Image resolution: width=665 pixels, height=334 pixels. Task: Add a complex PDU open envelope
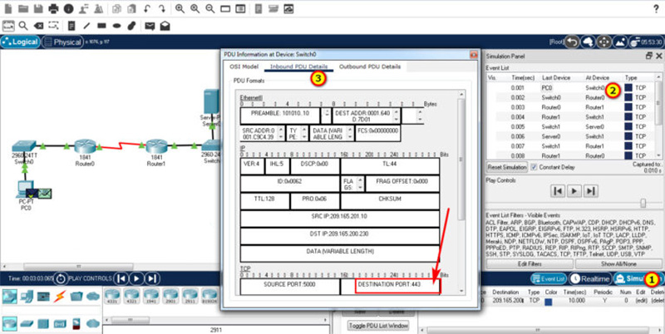pos(165,27)
